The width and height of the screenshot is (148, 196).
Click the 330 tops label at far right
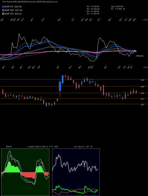pos(134,20)
